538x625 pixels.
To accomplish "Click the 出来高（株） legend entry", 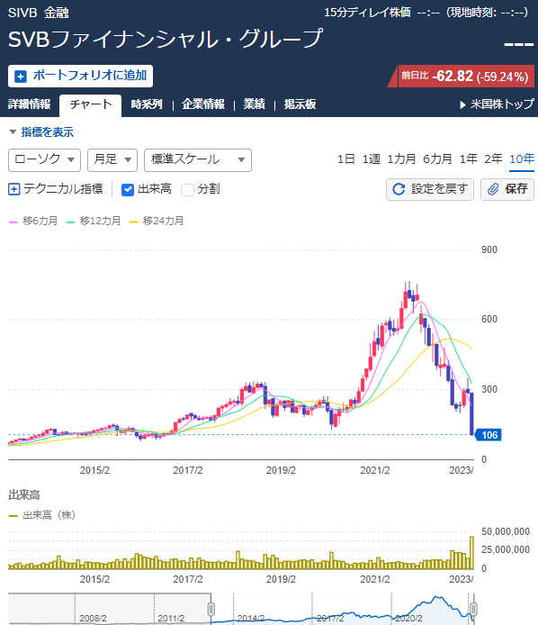I will 42,515.
